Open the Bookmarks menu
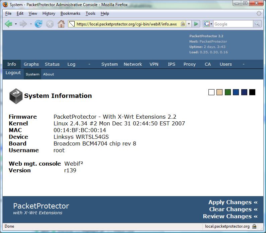Screen dimensions: 266x233 70,13
